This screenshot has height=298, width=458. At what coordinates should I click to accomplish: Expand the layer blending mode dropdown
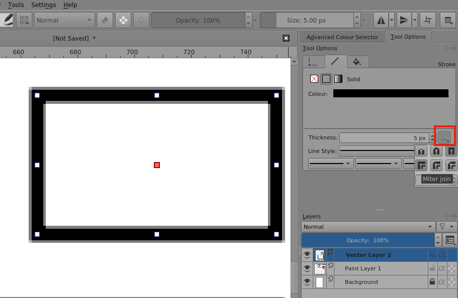click(x=368, y=227)
